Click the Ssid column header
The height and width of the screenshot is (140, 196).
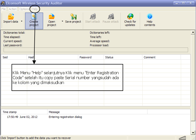coord(14,57)
